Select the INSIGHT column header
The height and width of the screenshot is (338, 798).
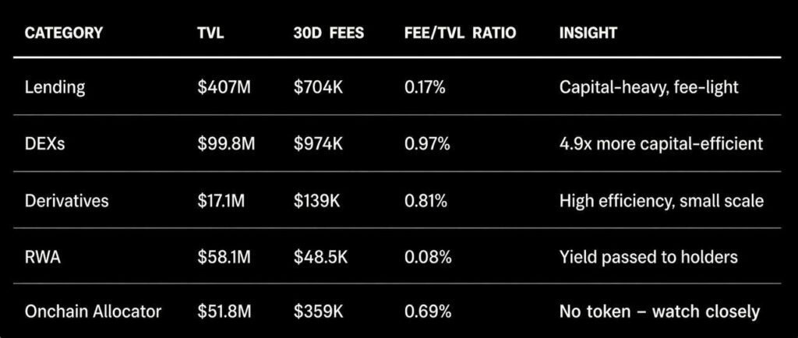point(588,33)
